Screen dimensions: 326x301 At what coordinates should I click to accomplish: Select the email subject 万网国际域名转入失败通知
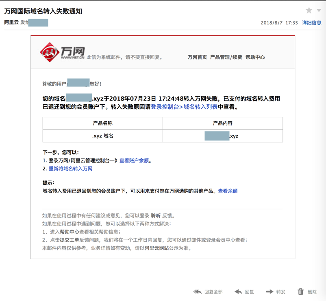click(x=43, y=11)
